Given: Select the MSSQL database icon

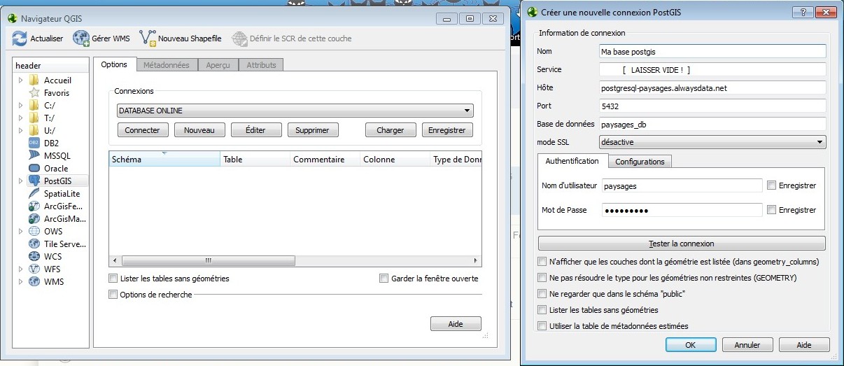Looking at the screenshot, I should [34, 156].
